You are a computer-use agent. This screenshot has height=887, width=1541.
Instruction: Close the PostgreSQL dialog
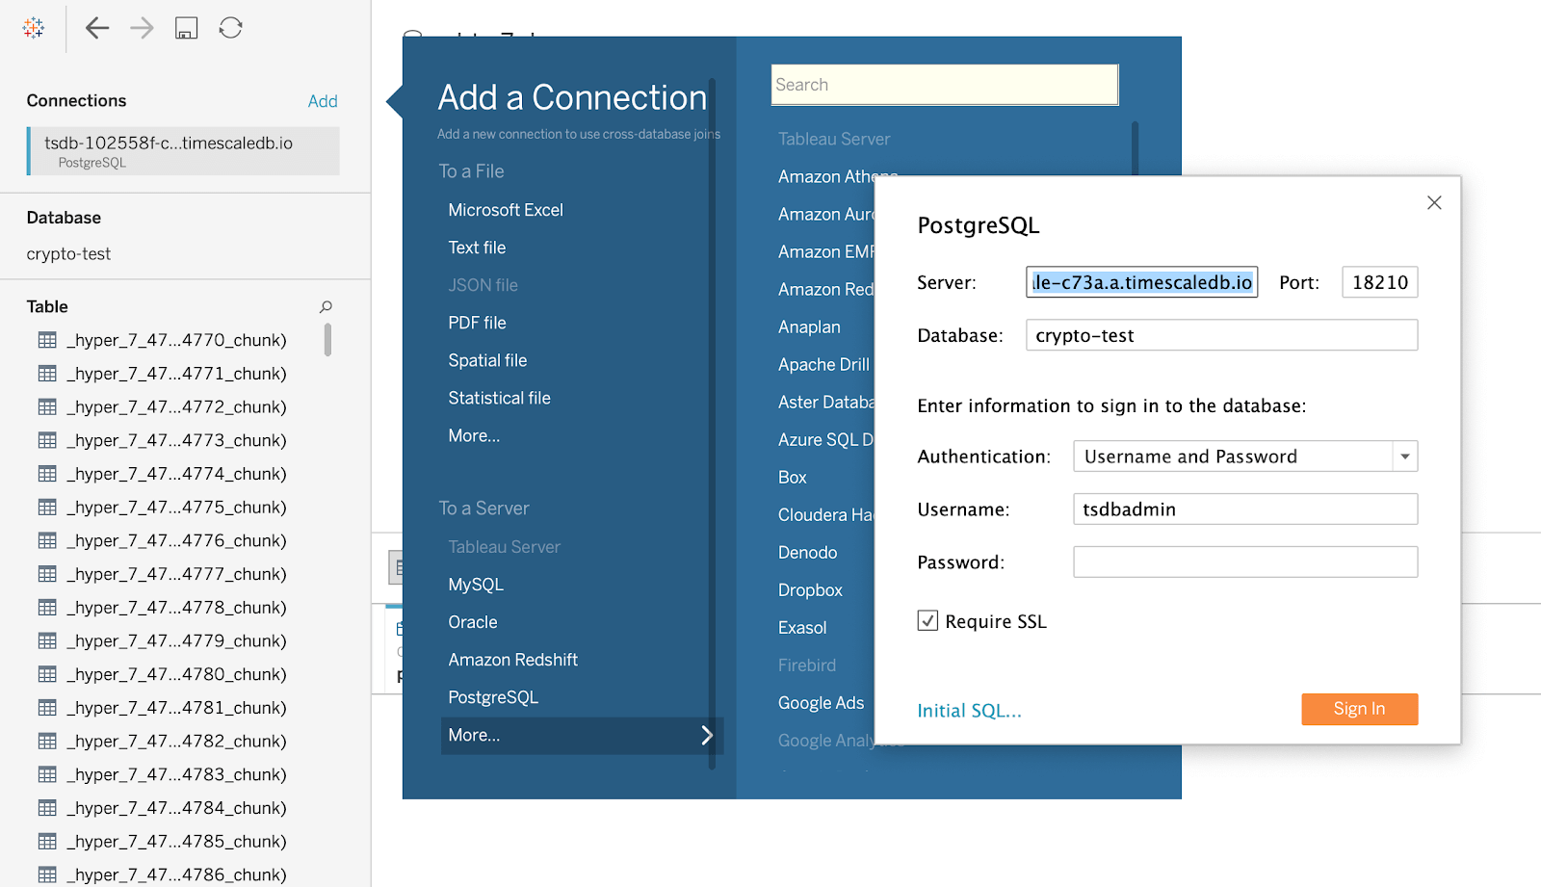(1433, 202)
